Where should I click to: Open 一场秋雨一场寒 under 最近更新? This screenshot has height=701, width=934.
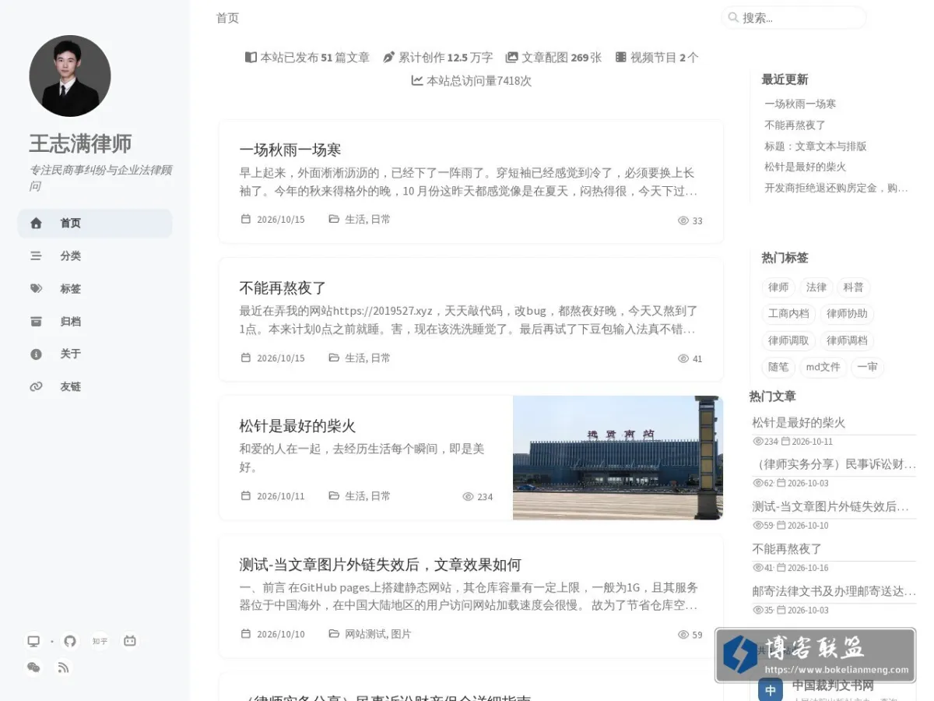[x=800, y=104]
